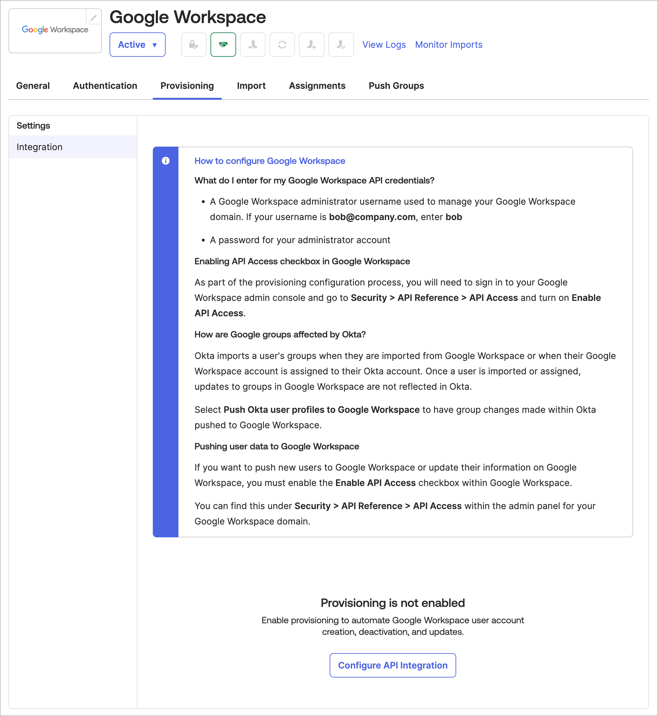The image size is (658, 716).
Task: Open the How to configure Google Workspace help link
Action: tap(269, 161)
